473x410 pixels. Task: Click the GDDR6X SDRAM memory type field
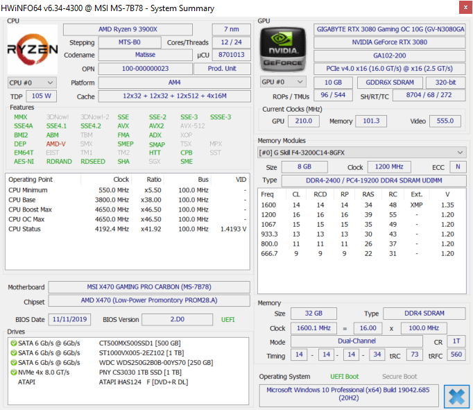tap(390, 83)
